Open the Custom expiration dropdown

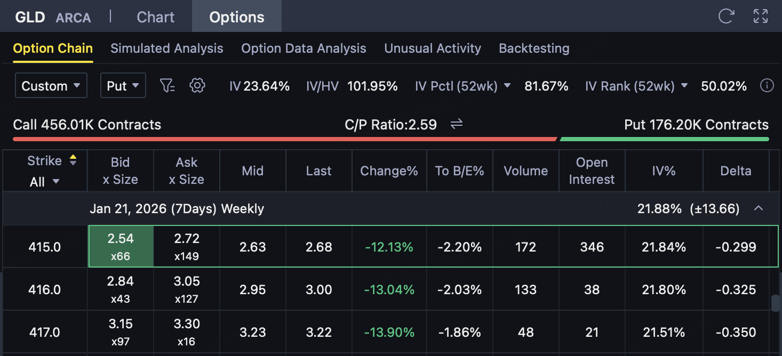point(51,86)
